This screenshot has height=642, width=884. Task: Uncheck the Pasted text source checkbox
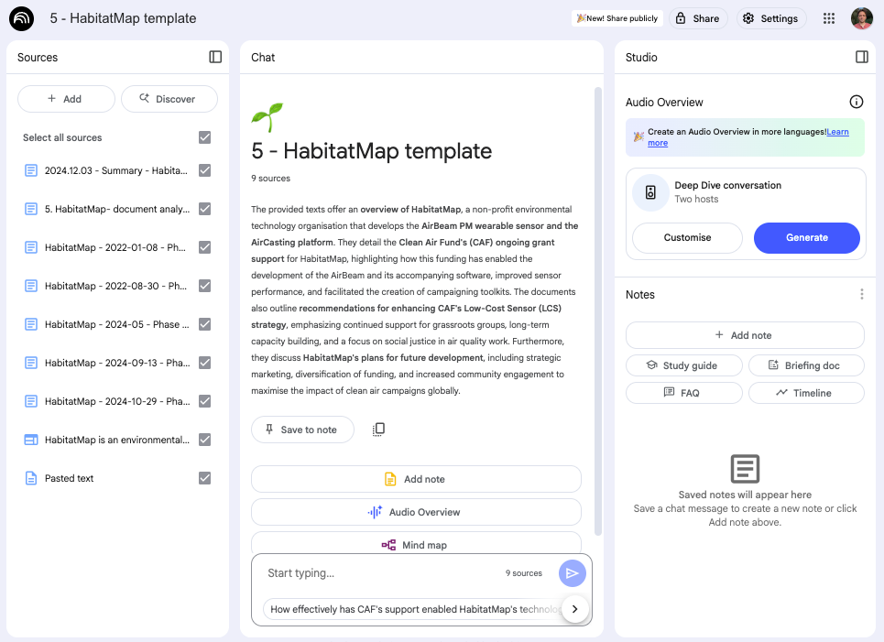tap(204, 479)
